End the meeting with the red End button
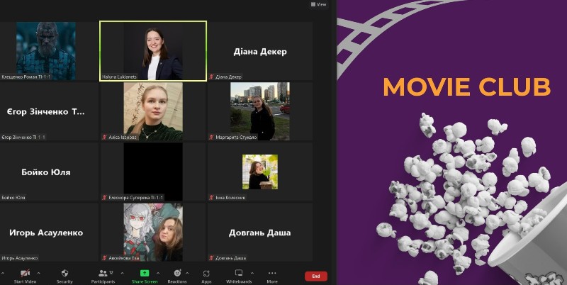 316,276
